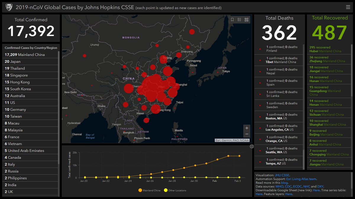Image resolution: width=355 pixels, height=199 pixels.
Task: Click the red case circle near Beijing
Action: (163, 60)
